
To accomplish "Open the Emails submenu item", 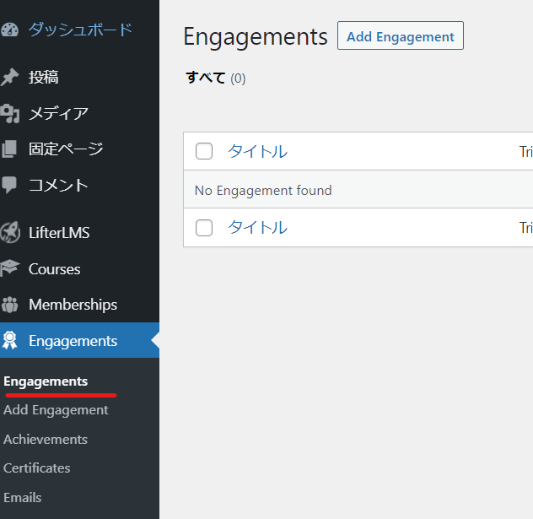I will tap(23, 498).
